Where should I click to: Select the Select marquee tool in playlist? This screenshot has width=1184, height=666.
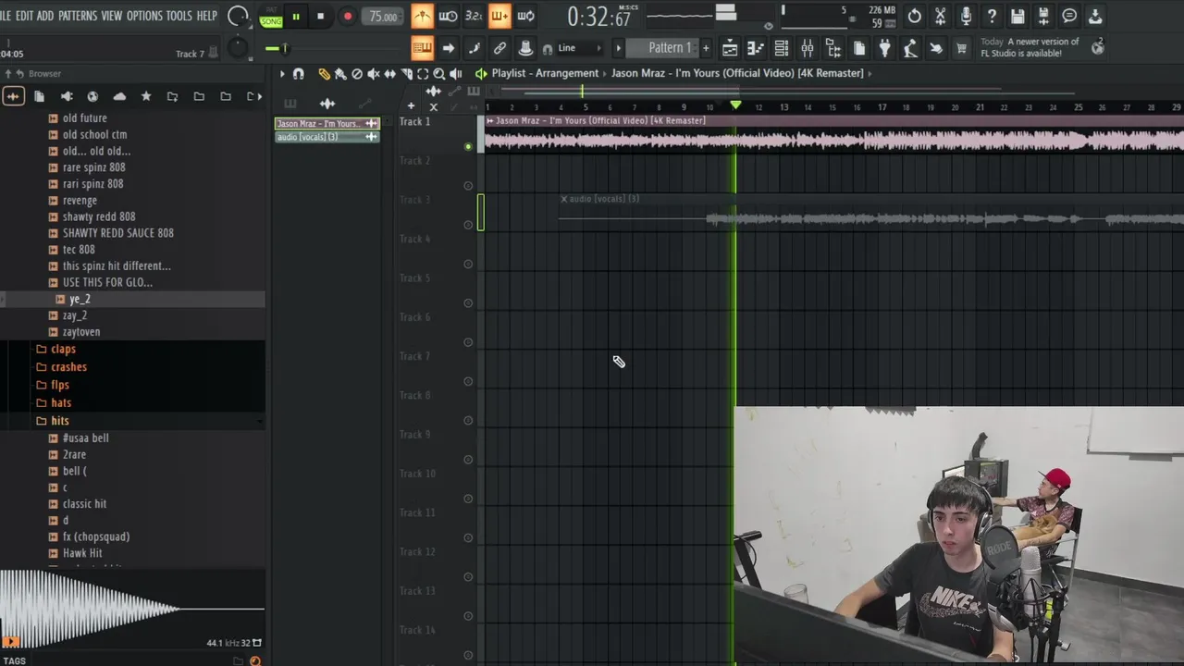pos(423,74)
